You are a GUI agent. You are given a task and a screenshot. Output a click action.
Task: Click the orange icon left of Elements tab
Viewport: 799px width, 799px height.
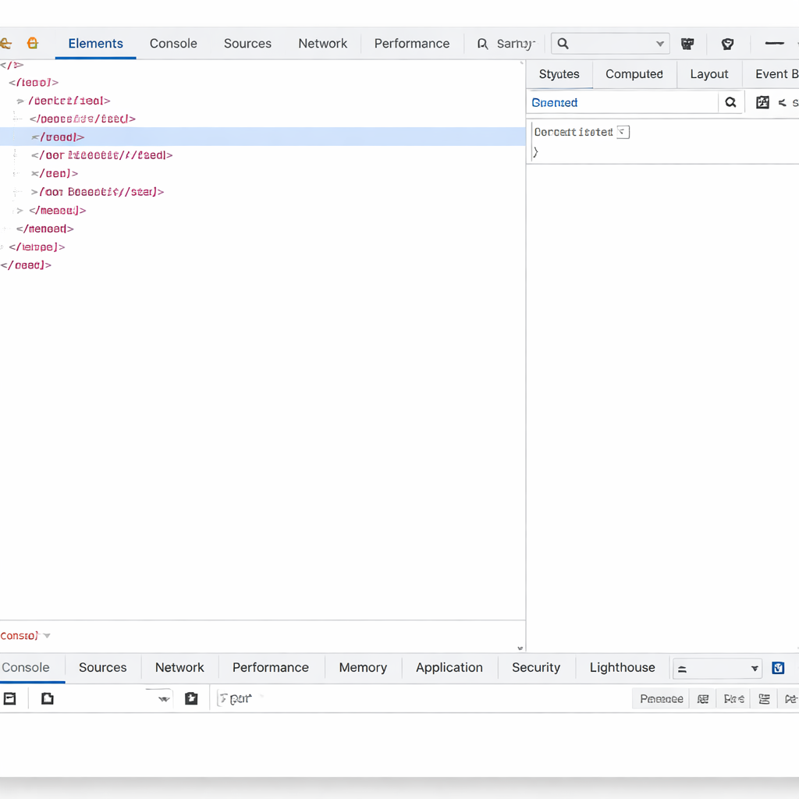tap(32, 44)
